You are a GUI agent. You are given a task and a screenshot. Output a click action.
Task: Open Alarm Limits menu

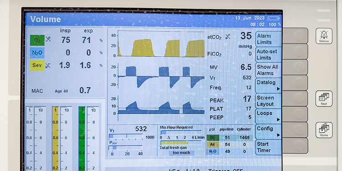(x=268, y=39)
